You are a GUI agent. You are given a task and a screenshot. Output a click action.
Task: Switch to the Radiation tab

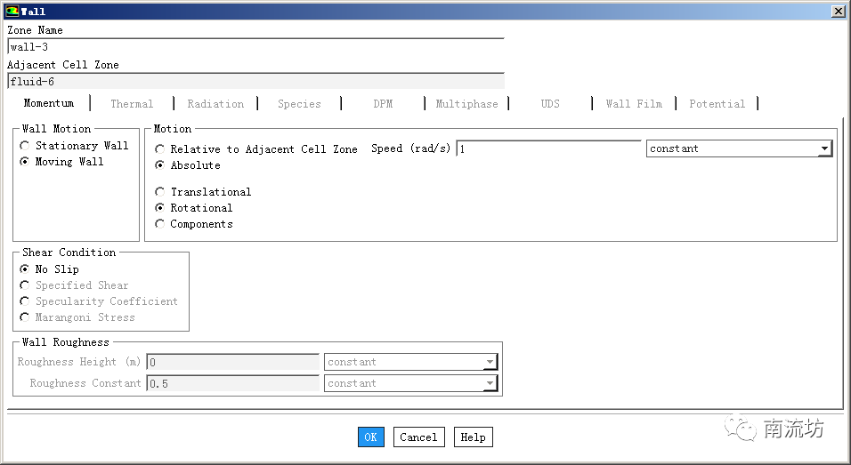(215, 103)
